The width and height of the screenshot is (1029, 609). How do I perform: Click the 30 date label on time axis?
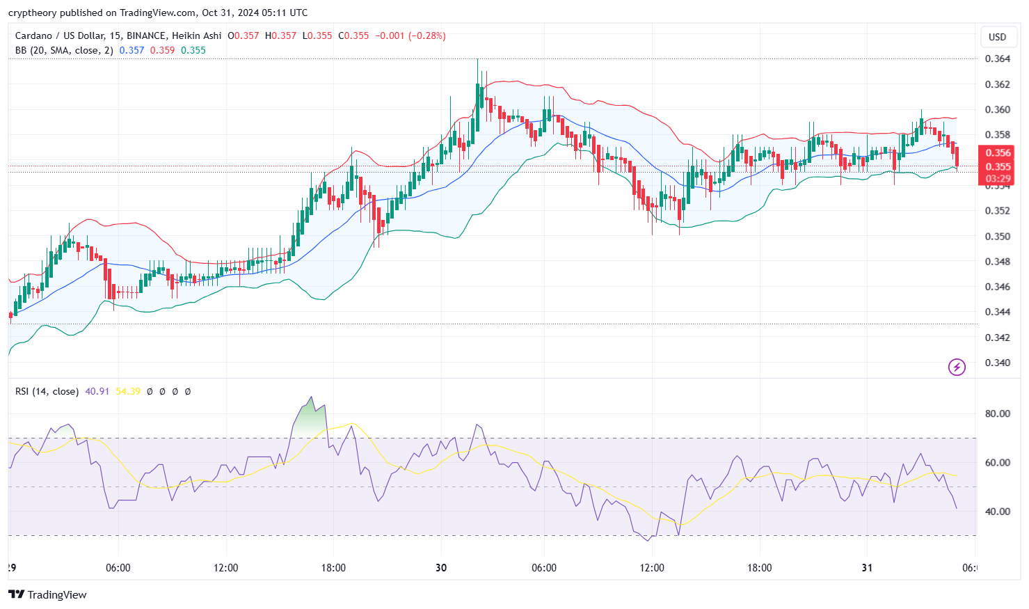click(441, 568)
